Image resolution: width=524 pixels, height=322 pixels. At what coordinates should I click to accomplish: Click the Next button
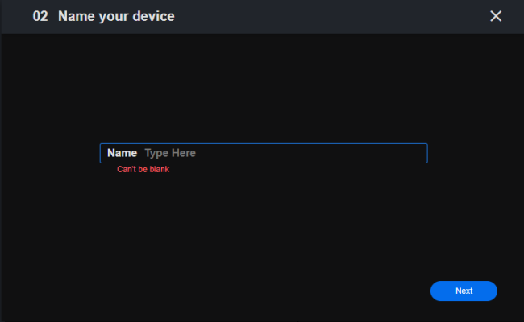[x=464, y=291]
